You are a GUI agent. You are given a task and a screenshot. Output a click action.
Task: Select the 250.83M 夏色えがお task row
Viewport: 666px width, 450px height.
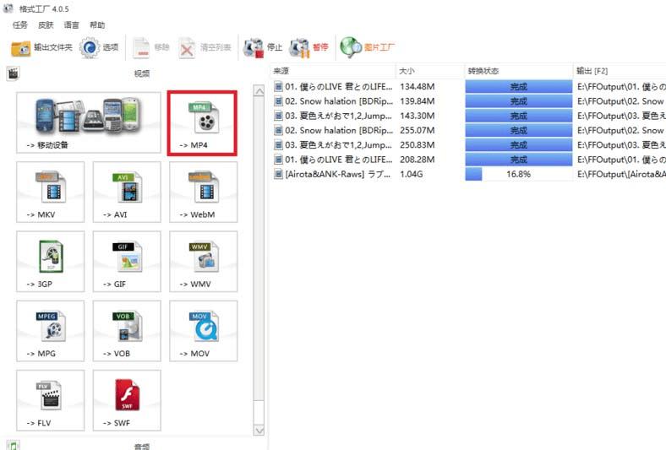(468, 145)
